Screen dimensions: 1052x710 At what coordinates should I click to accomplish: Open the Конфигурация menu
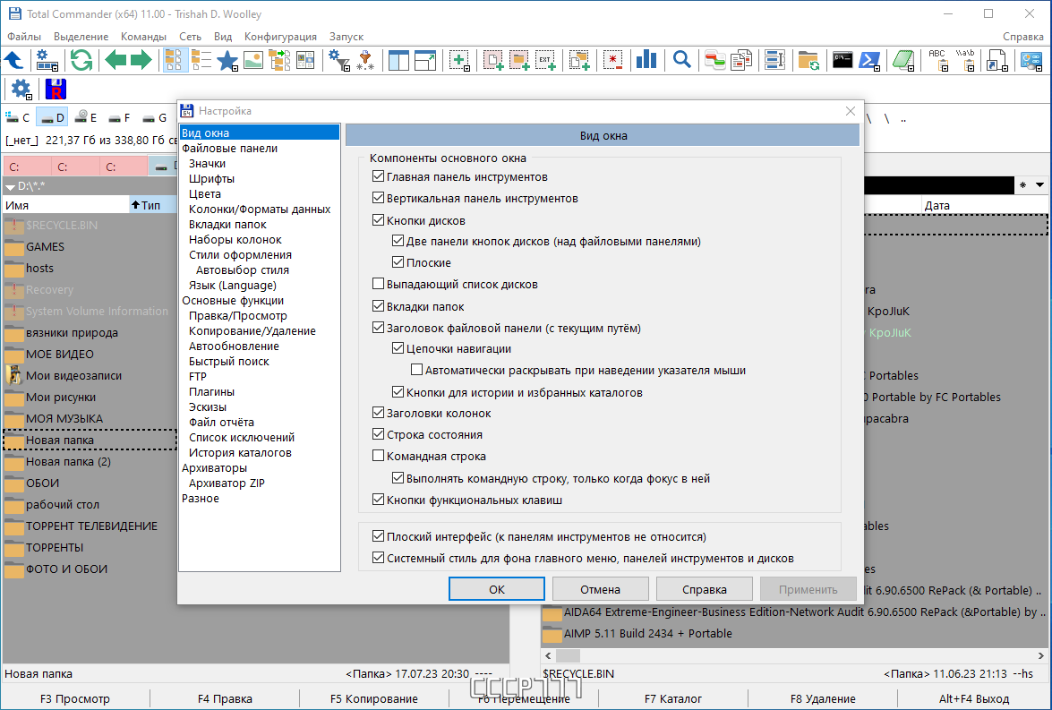point(280,36)
